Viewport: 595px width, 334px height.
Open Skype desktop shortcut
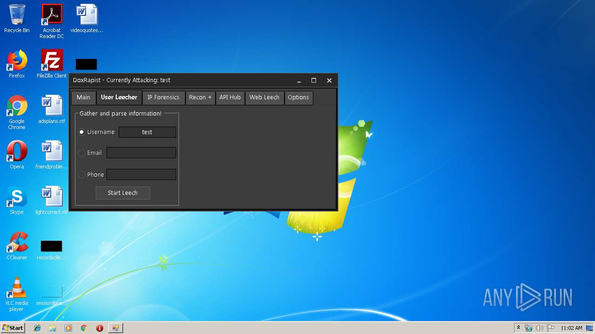coord(17,200)
